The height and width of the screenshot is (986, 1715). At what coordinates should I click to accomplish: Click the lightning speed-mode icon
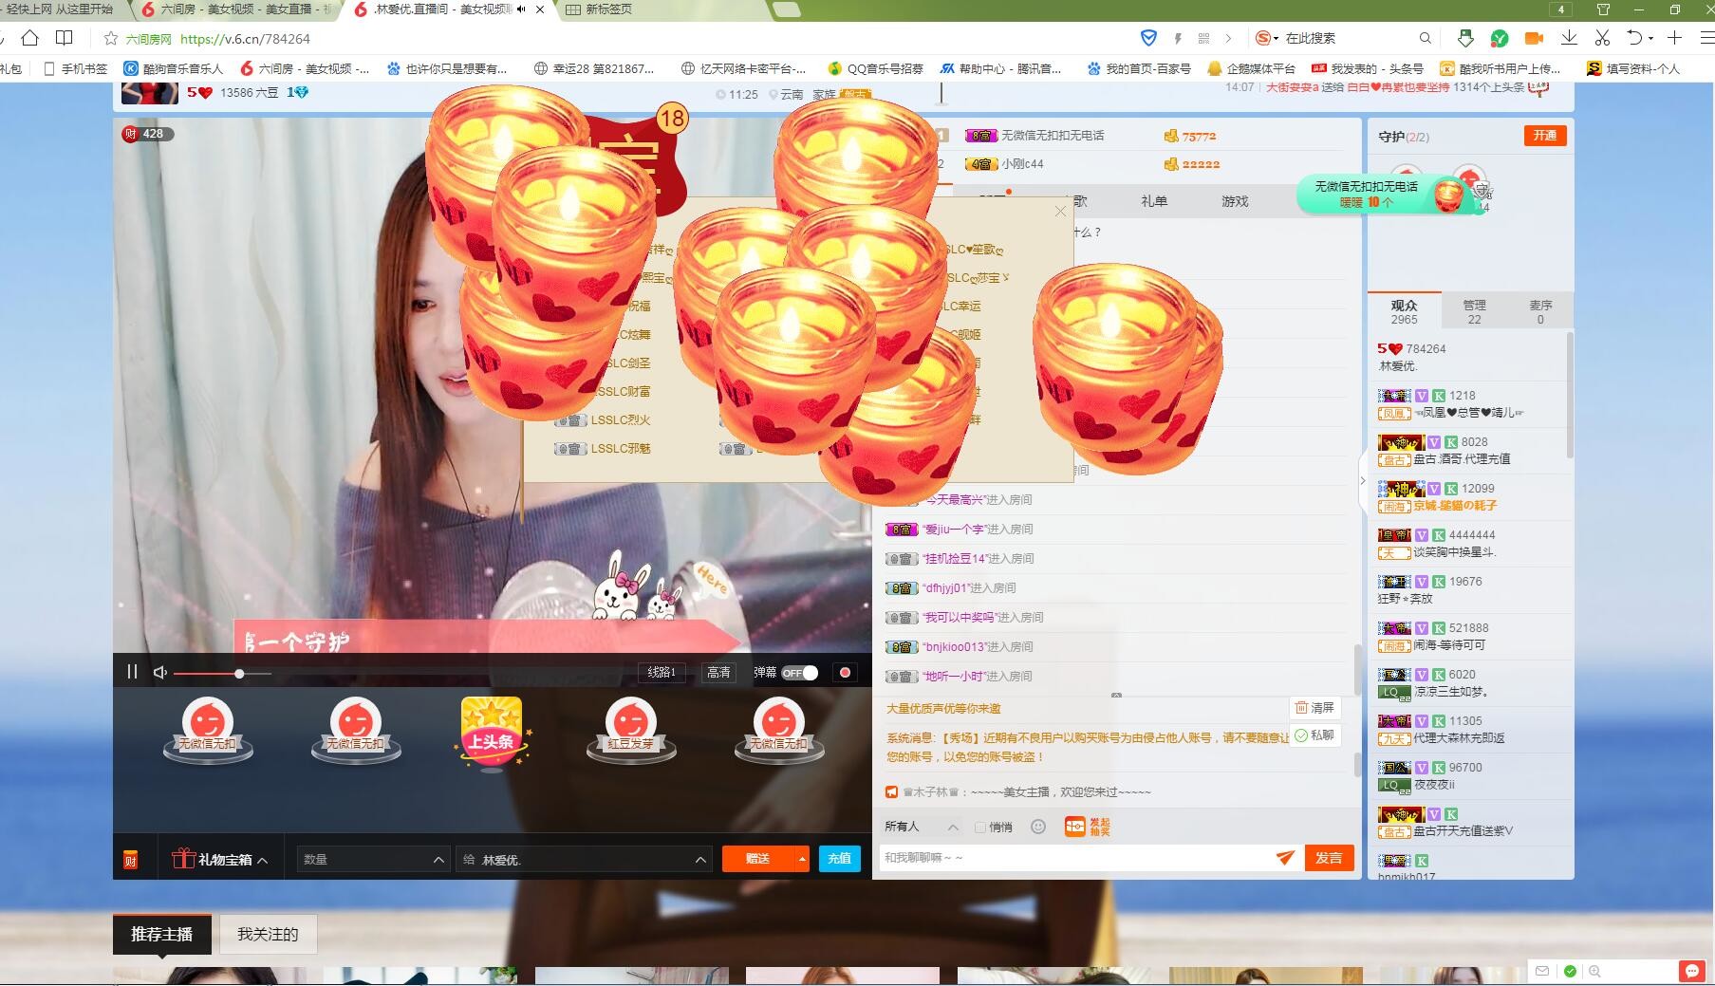[1178, 38]
